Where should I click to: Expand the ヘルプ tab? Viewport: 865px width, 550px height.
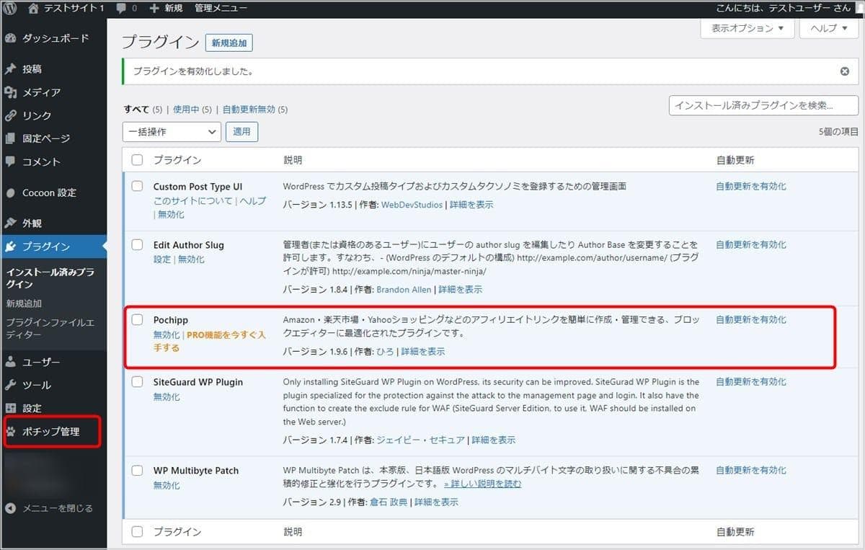(829, 28)
